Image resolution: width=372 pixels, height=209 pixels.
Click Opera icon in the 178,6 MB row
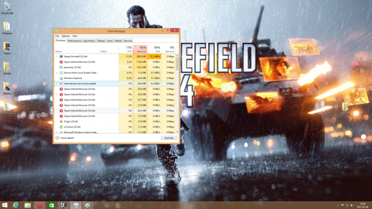point(61,62)
